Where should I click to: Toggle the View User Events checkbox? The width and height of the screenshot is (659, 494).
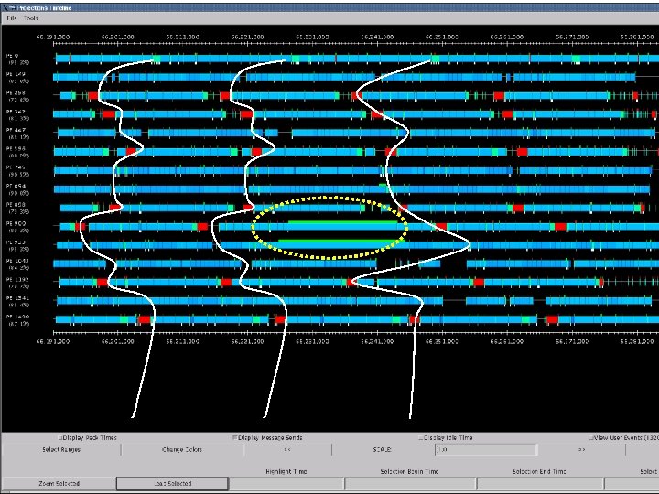tap(591, 437)
